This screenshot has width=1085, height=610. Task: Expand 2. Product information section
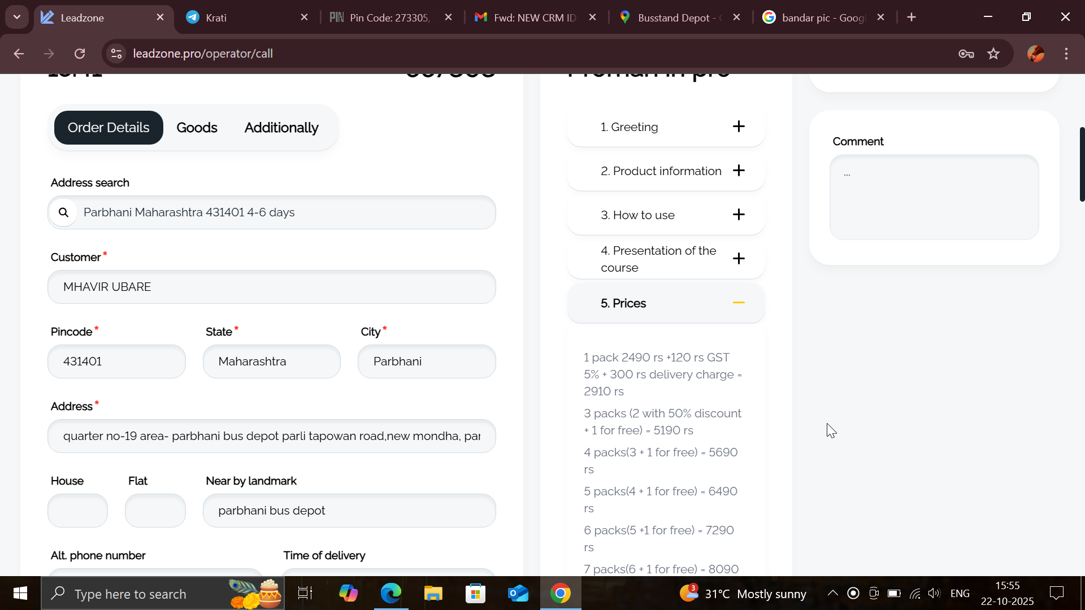(x=738, y=171)
